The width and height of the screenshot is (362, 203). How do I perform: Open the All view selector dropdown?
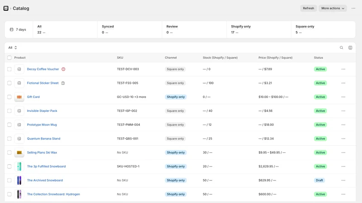pyautogui.click(x=13, y=48)
